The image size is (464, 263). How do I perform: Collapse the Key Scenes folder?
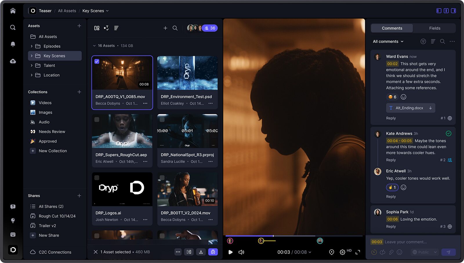click(32, 56)
